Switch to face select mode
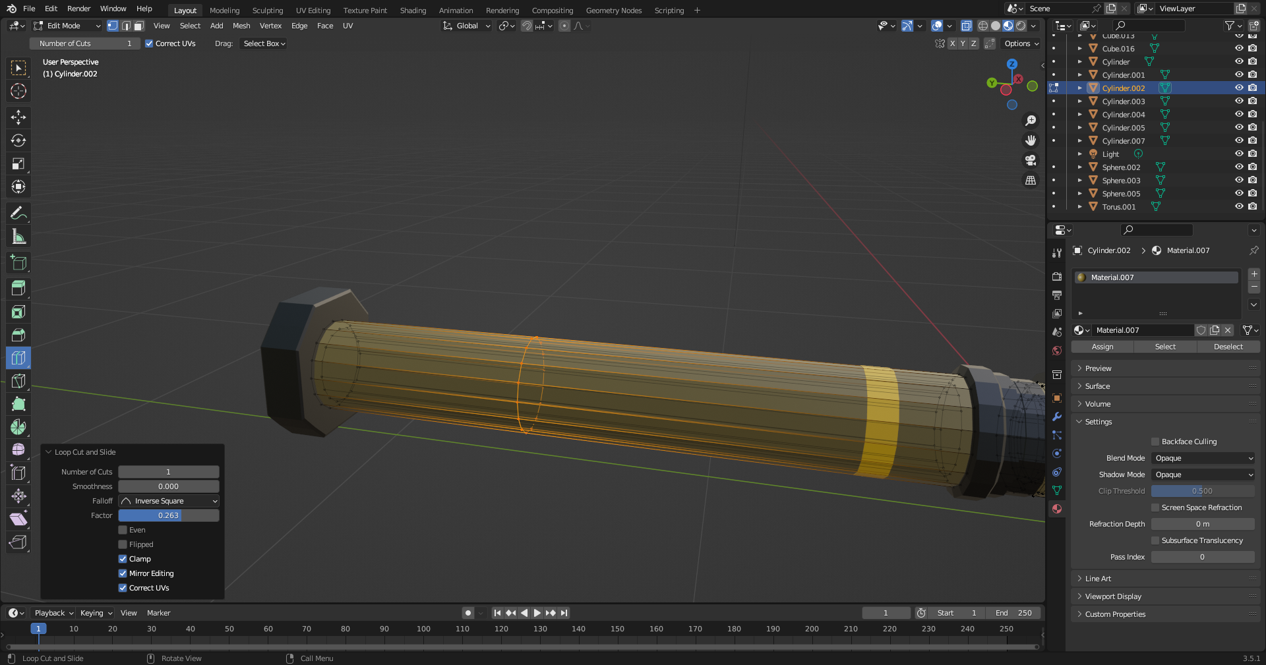1266x665 pixels. click(138, 26)
